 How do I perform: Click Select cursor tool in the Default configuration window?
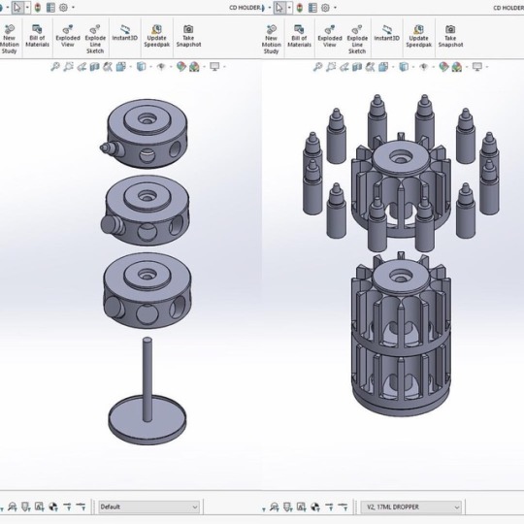(17, 8)
